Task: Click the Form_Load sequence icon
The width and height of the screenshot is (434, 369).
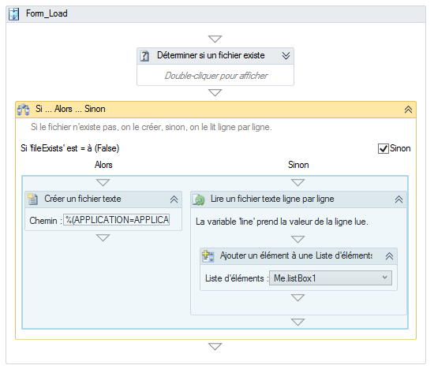Action: [13, 14]
